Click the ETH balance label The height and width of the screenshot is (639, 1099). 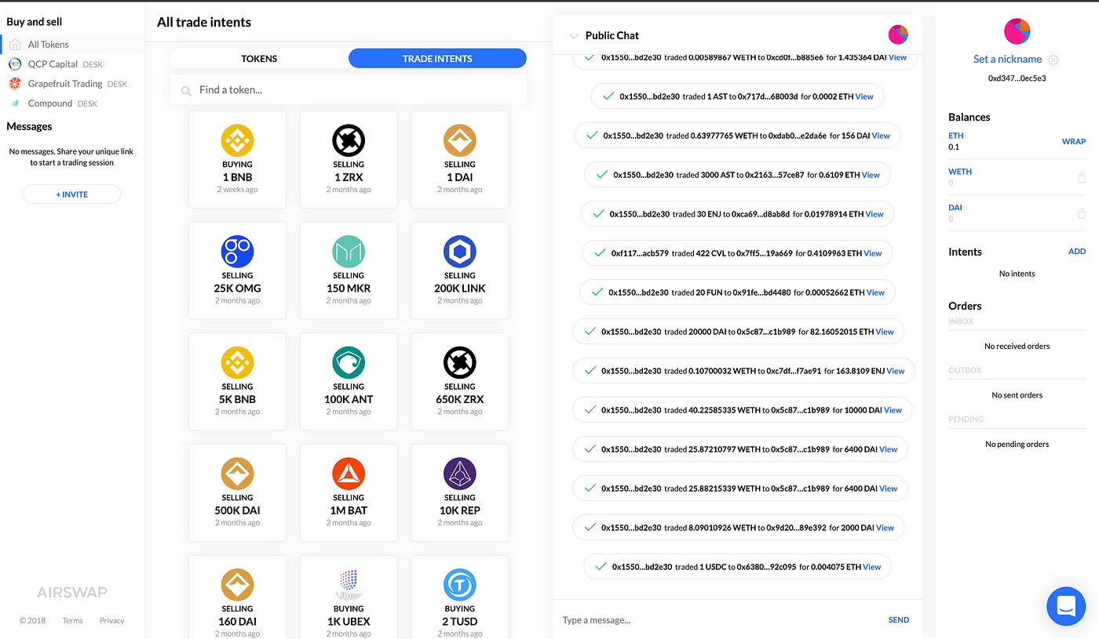coord(955,136)
